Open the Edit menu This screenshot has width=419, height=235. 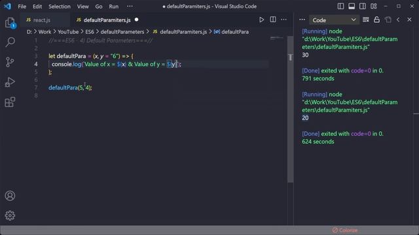(x=37, y=7)
